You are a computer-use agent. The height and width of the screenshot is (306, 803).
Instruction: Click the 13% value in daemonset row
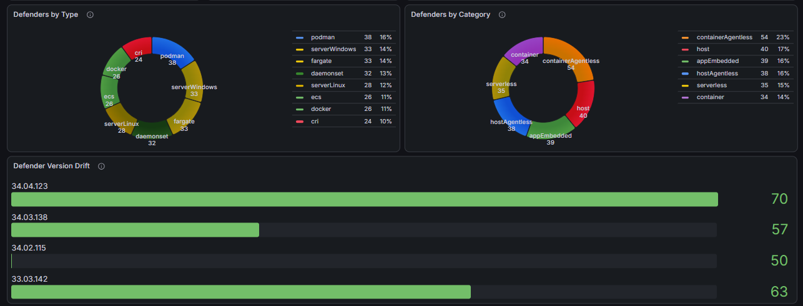point(385,73)
